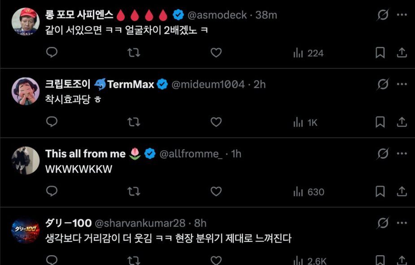Open Grok icon on @sharvankumar28 post
415x265 pixels.
pos(383,223)
